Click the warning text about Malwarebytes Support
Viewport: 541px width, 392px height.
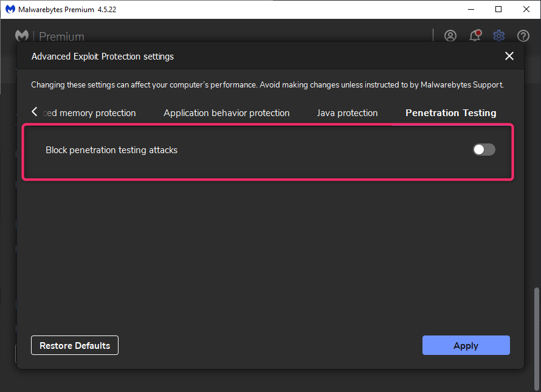pyautogui.click(x=267, y=85)
